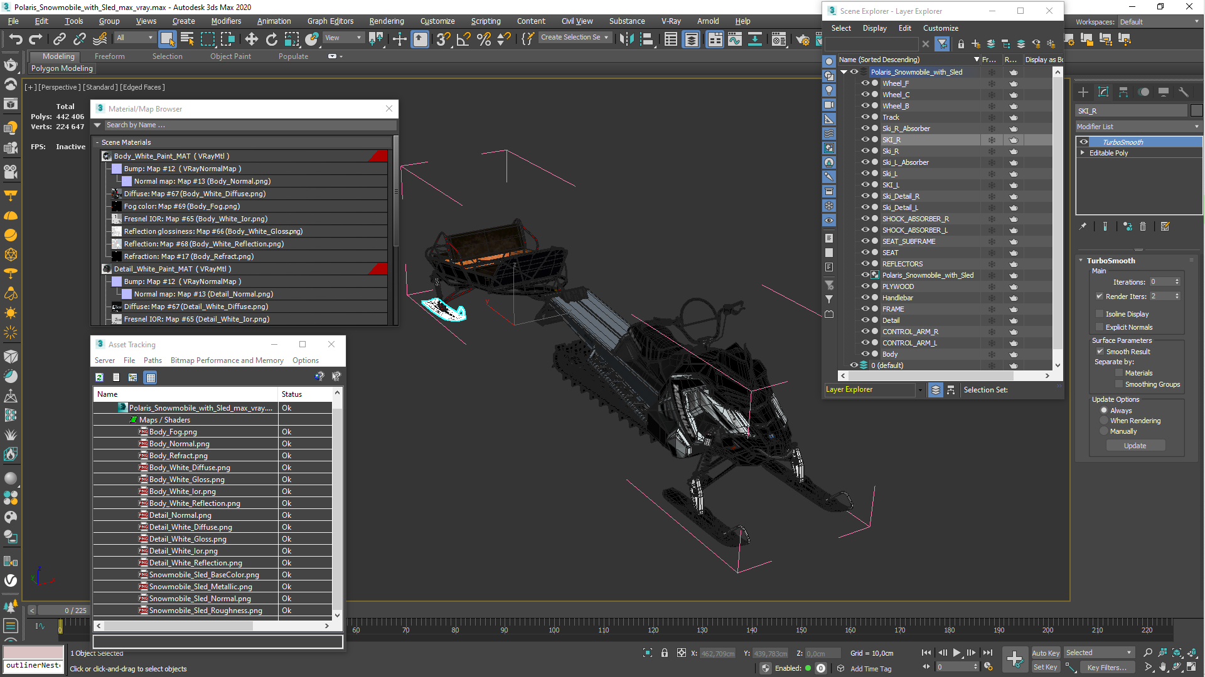1205x677 pixels.
Task: Toggle visibility of the Body object
Action: click(x=865, y=354)
